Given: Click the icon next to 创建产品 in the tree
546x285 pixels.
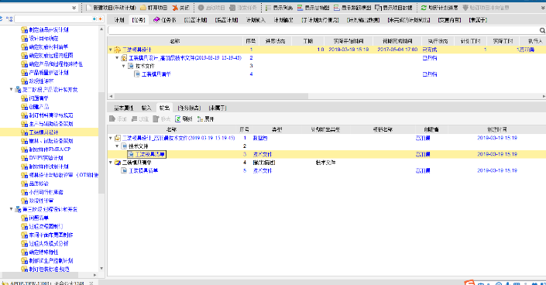Looking at the screenshot, I should pos(24,107).
